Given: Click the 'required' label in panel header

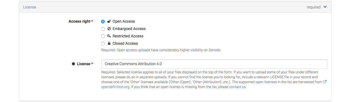Looking at the screenshot, I should click(x=314, y=7).
